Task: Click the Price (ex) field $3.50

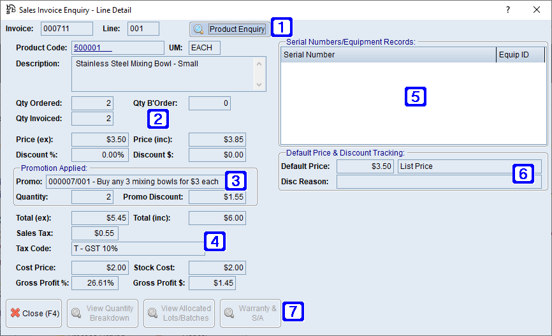Action: click(100, 140)
